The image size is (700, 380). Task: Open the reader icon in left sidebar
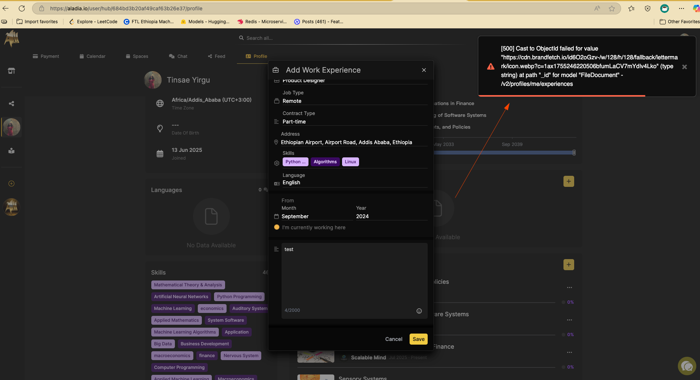click(11, 151)
